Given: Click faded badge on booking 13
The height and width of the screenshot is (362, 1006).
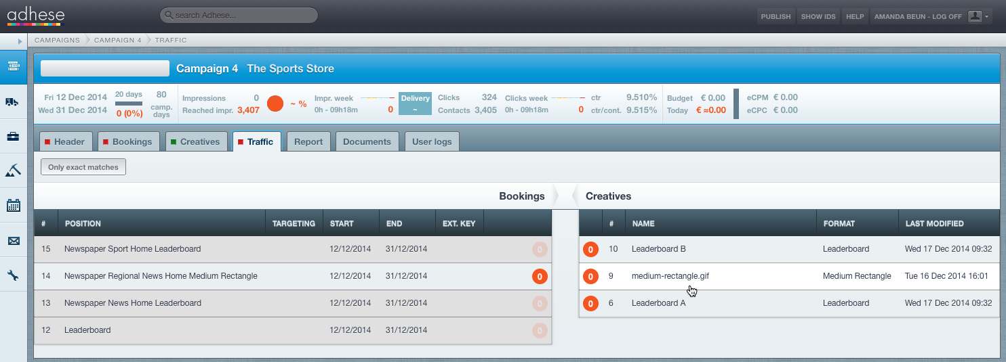Looking at the screenshot, I should click(x=540, y=303).
